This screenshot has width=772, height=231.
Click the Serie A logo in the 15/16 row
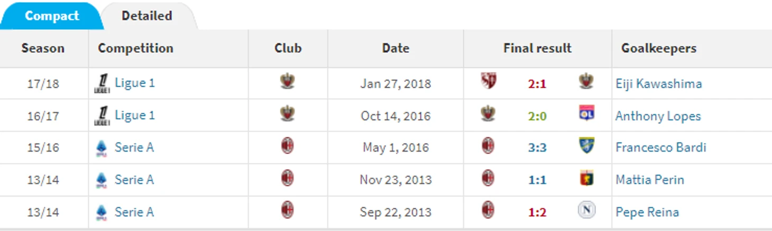click(102, 148)
